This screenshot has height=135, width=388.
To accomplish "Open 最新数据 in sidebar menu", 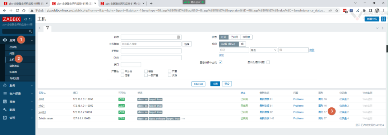I will coord(14,66).
